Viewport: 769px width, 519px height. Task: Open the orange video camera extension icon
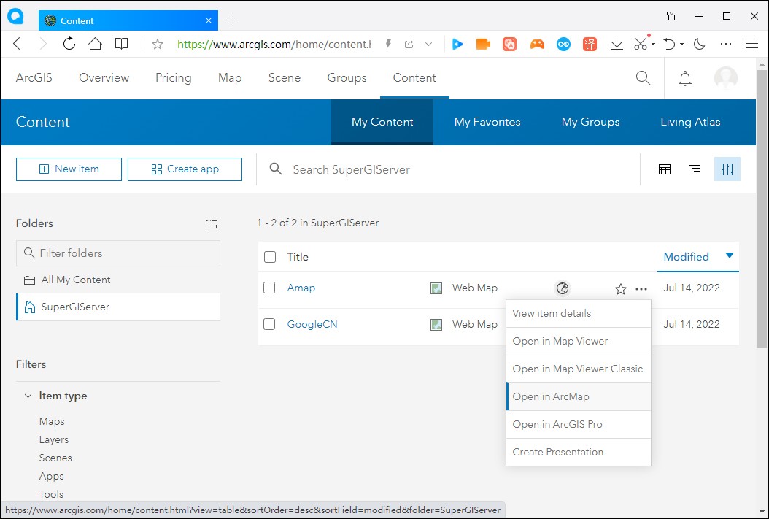483,44
